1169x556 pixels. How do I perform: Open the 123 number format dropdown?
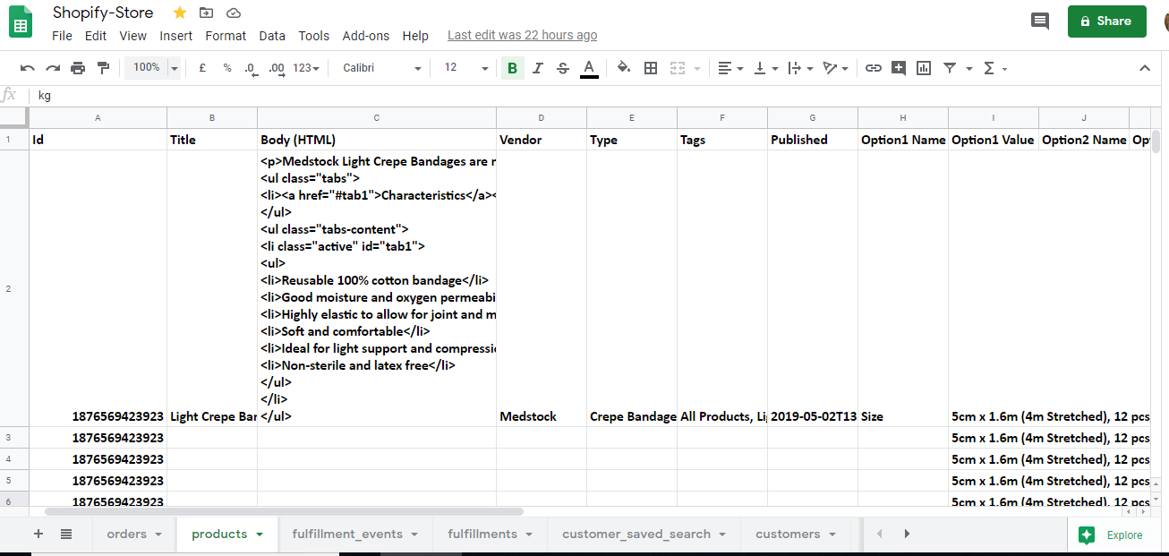[x=306, y=68]
